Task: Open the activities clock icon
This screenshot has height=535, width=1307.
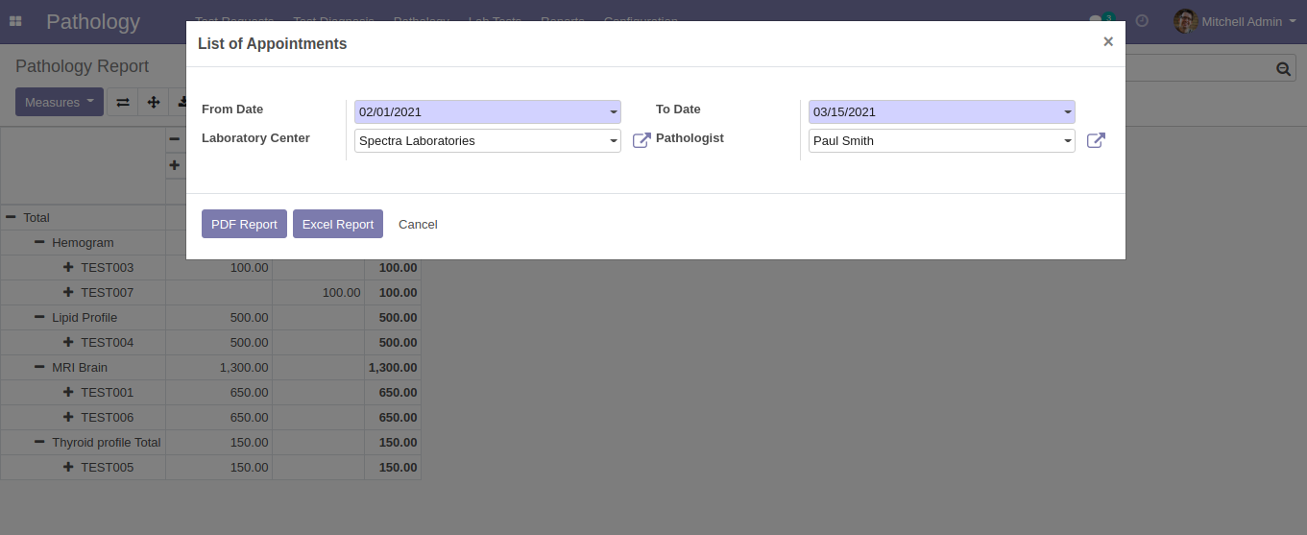Action: tap(1142, 21)
